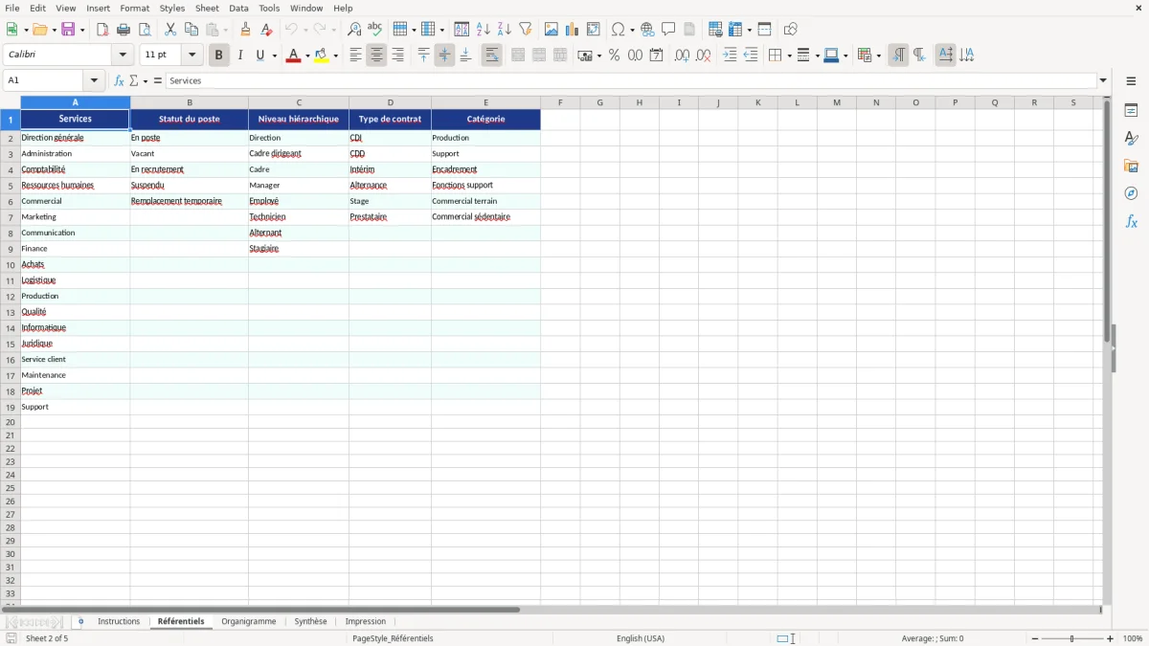Switch to Instructions sheet tab
The height and width of the screenshot is (646, 1149).
[119, 622]
